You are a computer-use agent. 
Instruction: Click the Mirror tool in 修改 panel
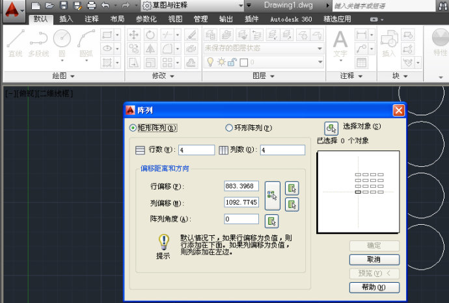(150, 48)
